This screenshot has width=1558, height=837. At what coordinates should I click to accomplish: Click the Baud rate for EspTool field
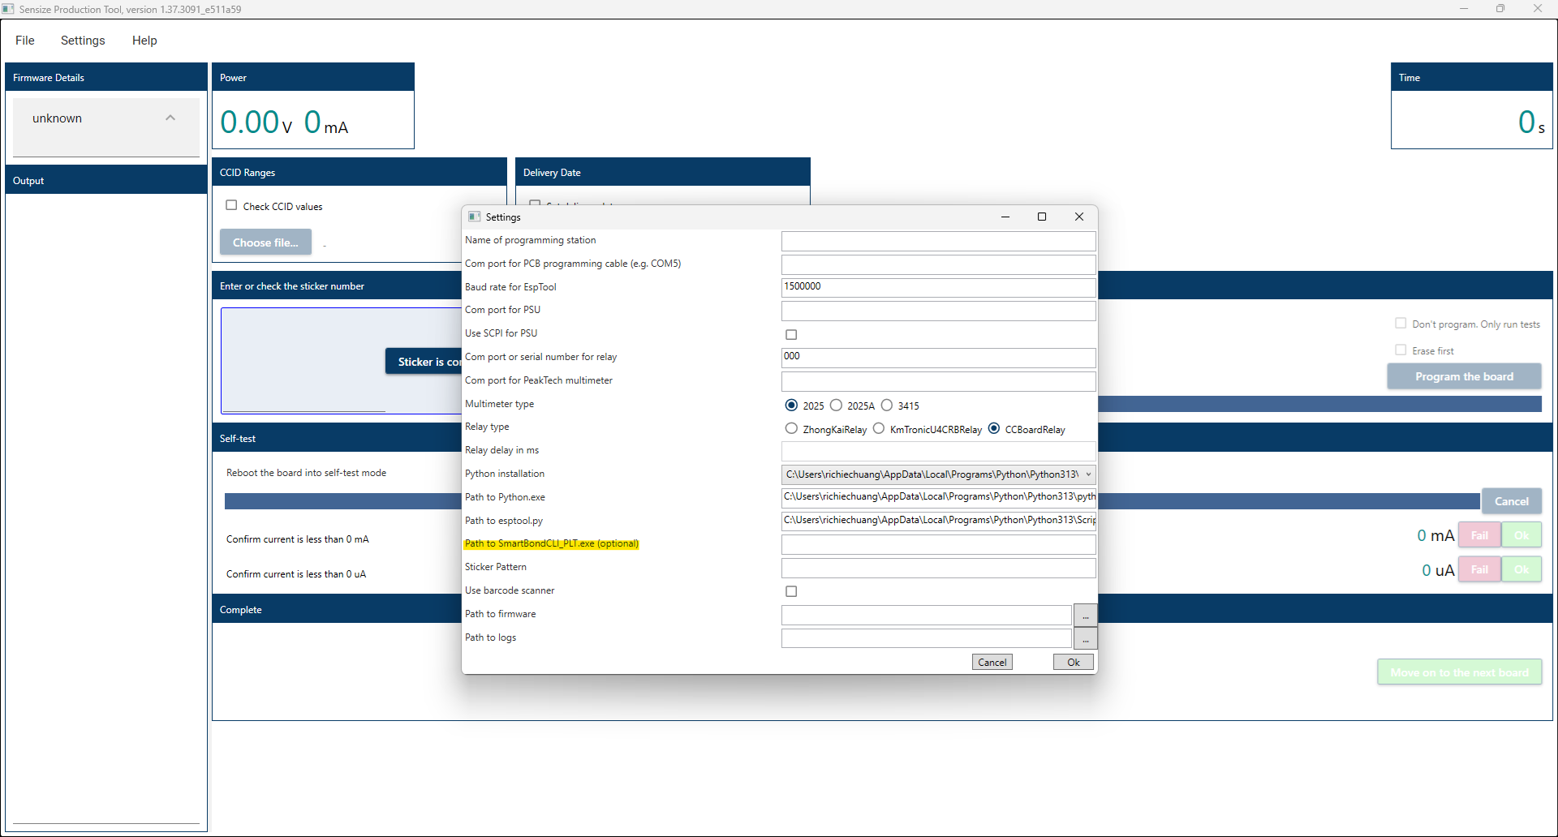click(937, 286)
